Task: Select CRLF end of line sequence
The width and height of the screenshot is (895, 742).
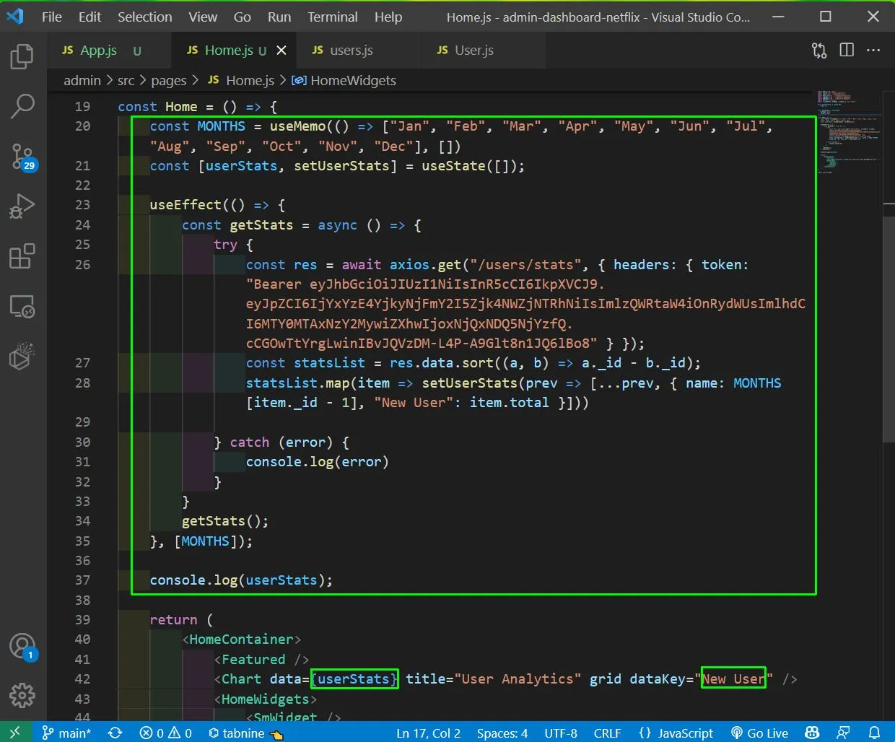Action: click(607, 733)
